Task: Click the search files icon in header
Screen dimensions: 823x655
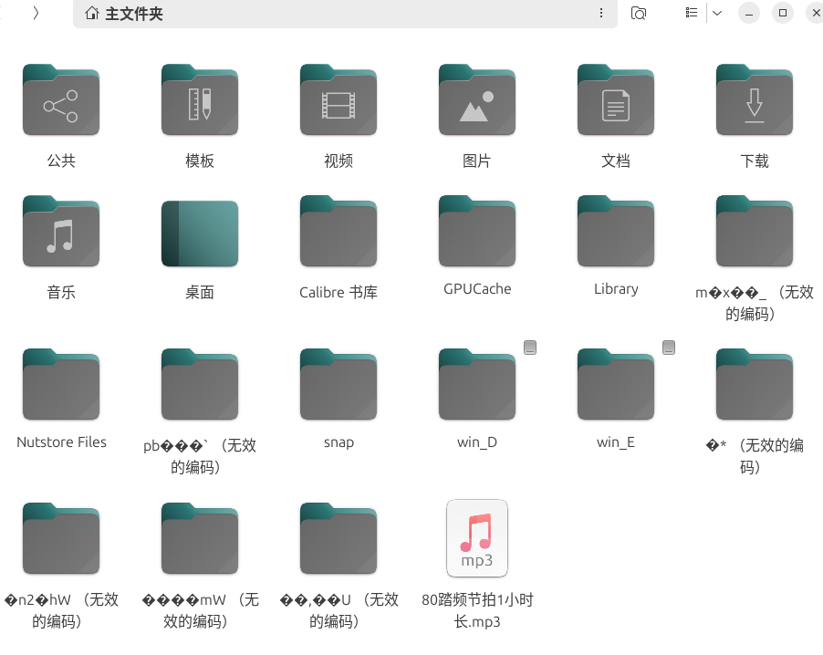Action: tap(639, 13)
